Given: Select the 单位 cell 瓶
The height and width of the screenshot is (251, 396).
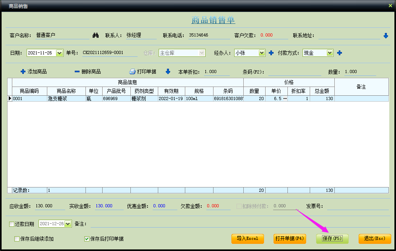Looking at the screenshot, I should [x=94, y=98].
